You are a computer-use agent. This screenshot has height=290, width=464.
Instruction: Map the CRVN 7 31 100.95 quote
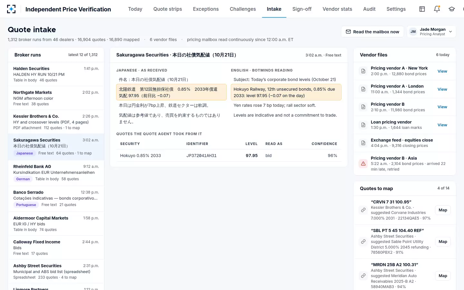[443, 210]
